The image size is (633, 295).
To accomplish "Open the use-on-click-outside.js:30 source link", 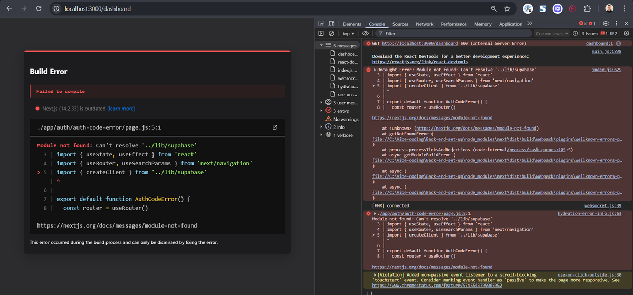I will pyautogui.click(x=589, y=275).
